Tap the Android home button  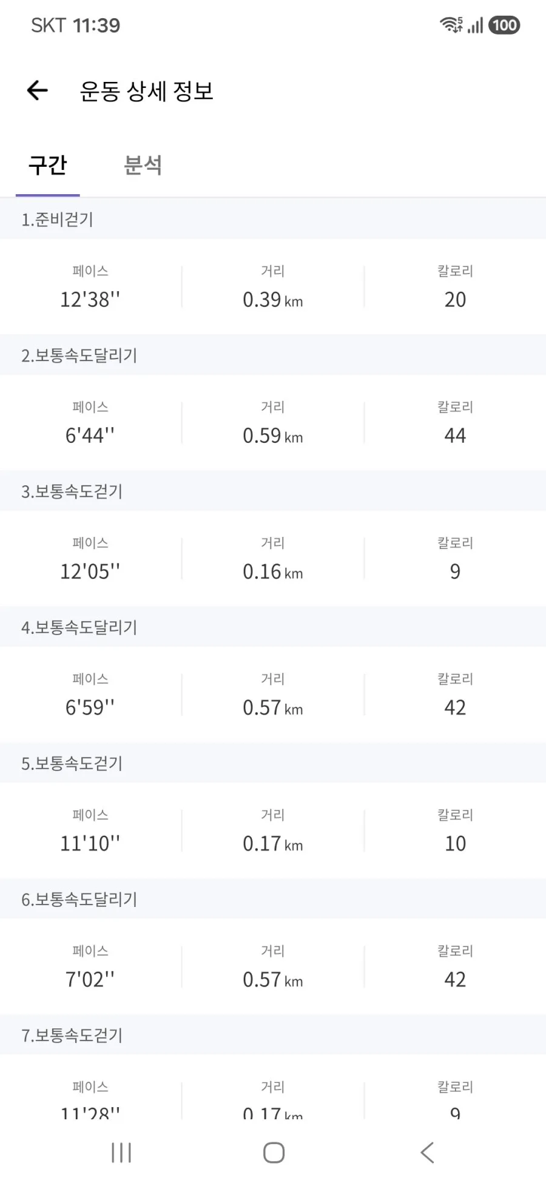pyautogui.click(x=274, y=1152)
